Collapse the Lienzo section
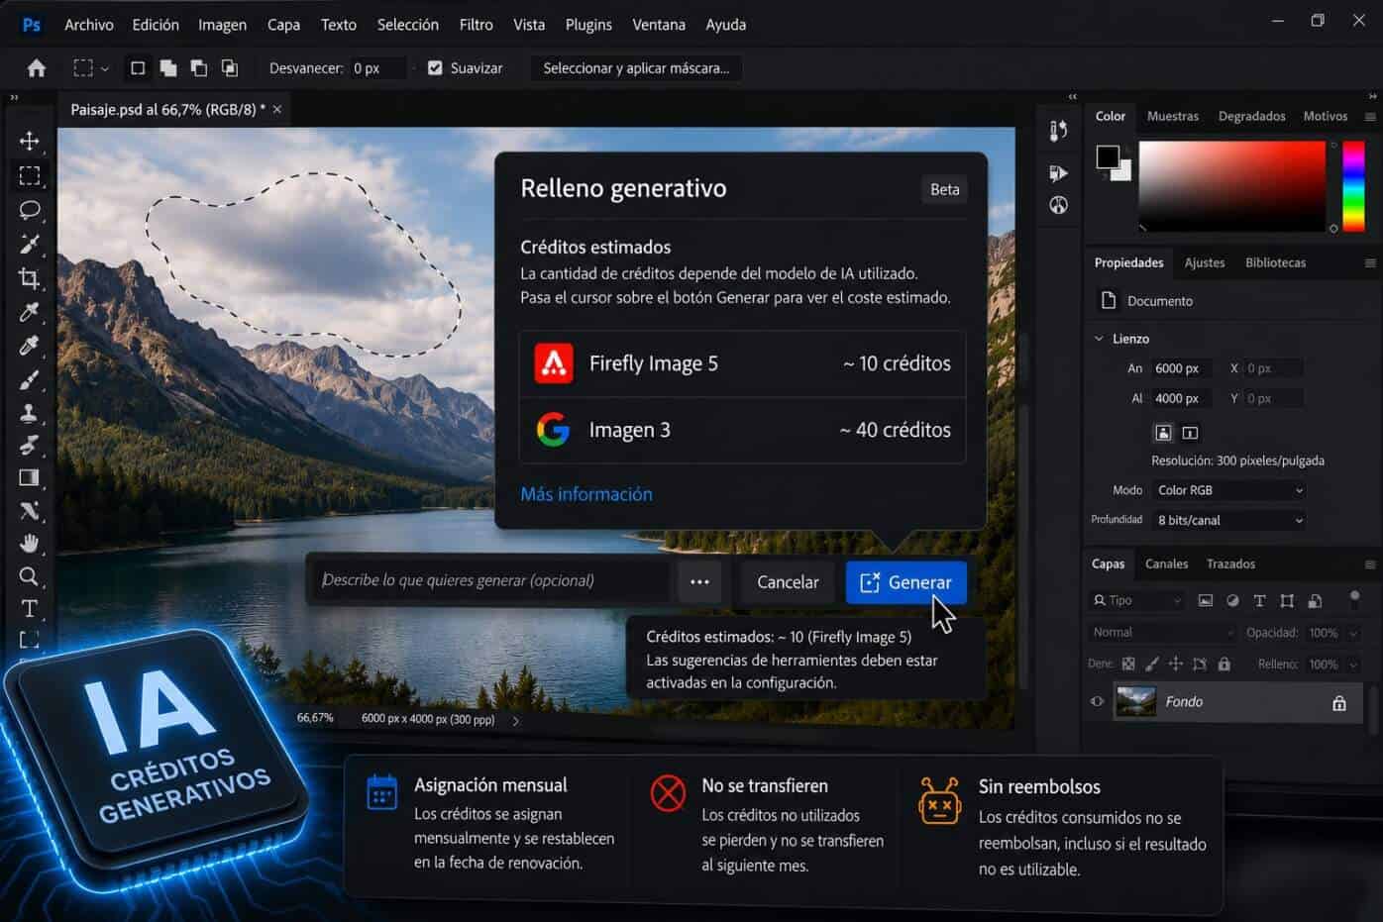This screenshot has width=1383, height=922. point(1099,339)
